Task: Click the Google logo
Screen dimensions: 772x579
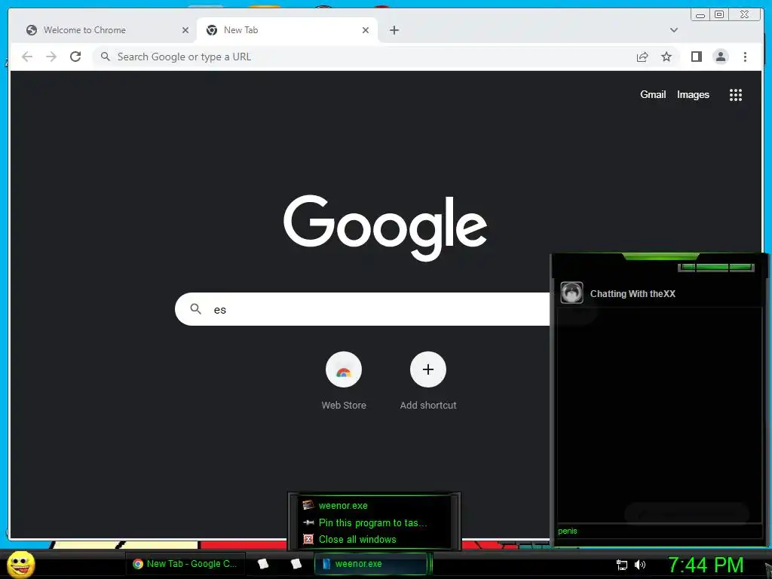Action: tap(385, 228)
